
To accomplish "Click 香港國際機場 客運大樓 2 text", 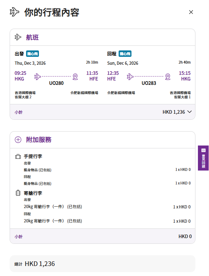I will pos(25,95).
